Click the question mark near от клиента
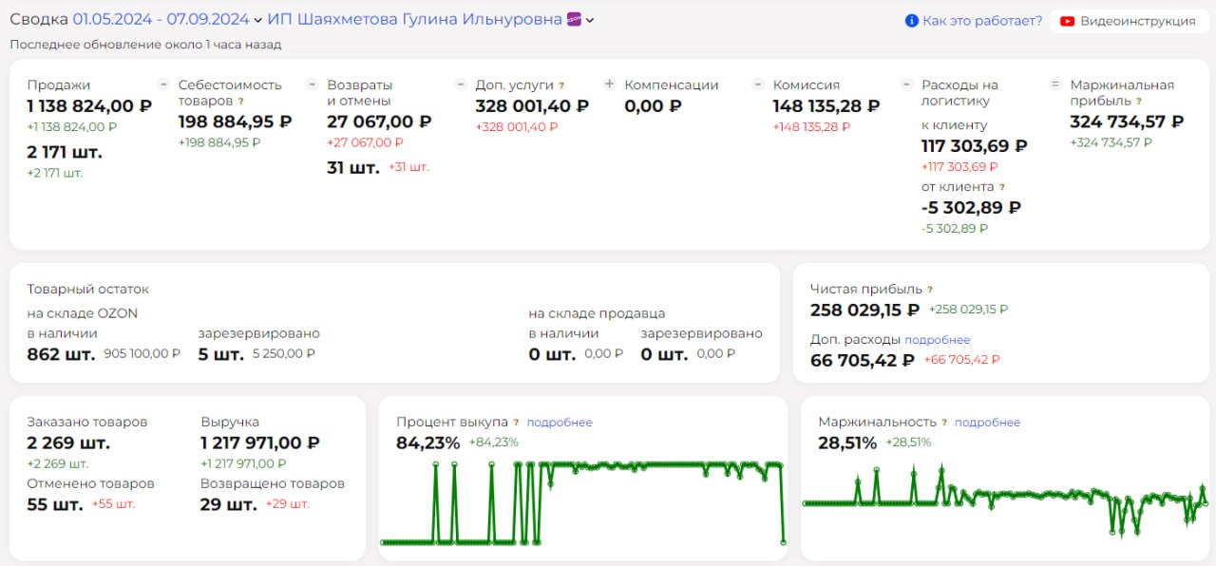Viewport: 1216px width, 566px height. (x=1002, y=188)
